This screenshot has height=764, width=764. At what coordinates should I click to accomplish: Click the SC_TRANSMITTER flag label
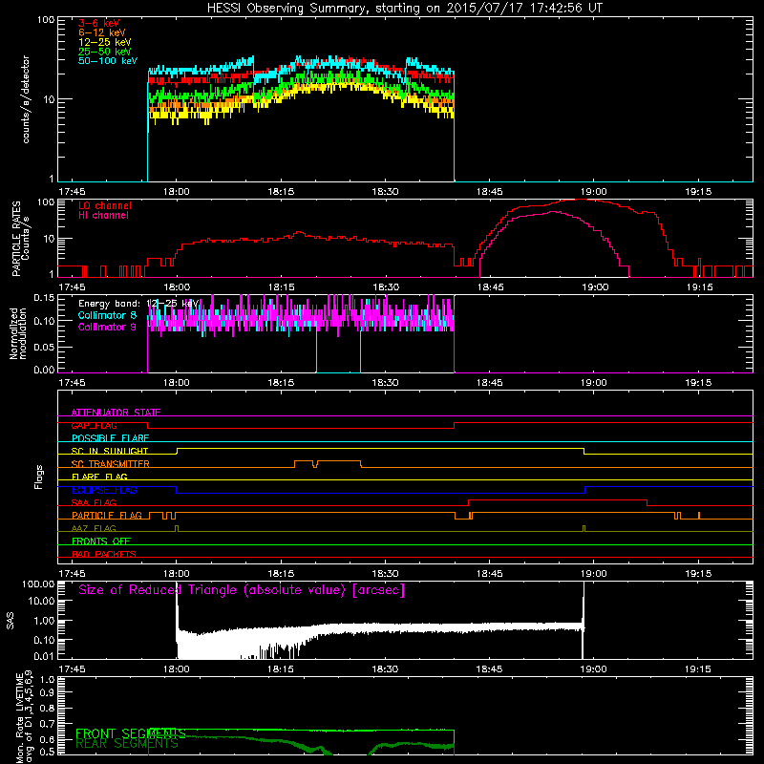[x=111, y=464]
